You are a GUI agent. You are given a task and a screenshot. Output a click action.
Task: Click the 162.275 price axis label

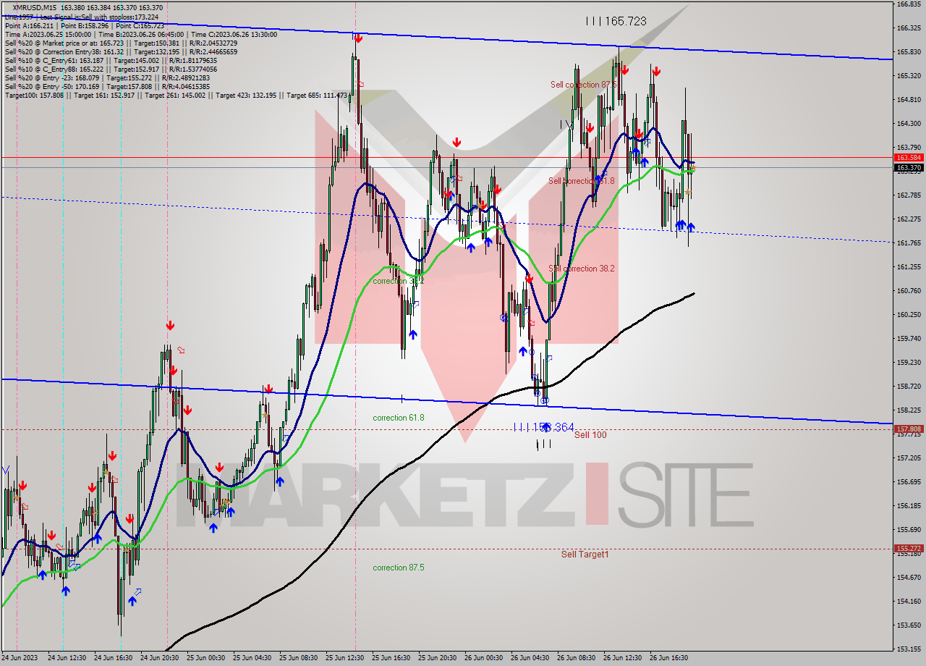(909, 219)
